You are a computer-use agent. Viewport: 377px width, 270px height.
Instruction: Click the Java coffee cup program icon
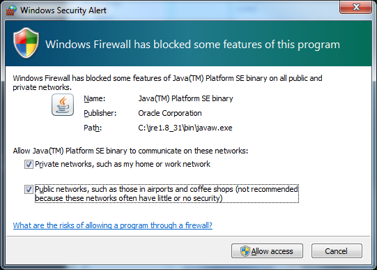(x=63, y=105)
